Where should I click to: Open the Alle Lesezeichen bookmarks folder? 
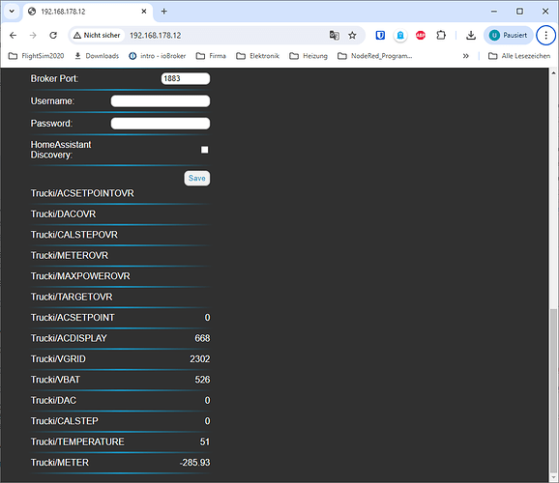click(x=519, y=56)
